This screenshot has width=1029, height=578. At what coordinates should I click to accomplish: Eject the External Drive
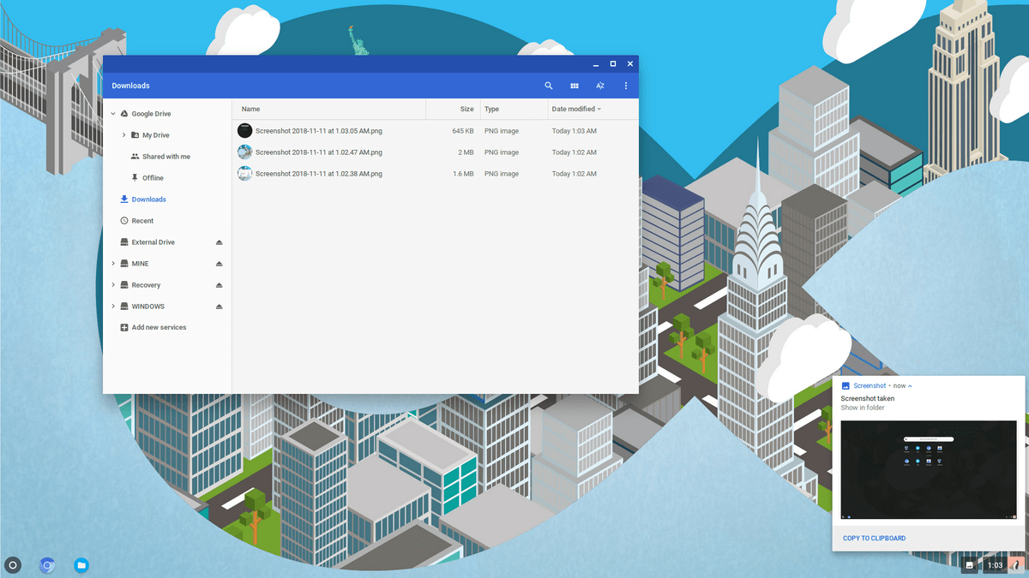pos(219,242)
